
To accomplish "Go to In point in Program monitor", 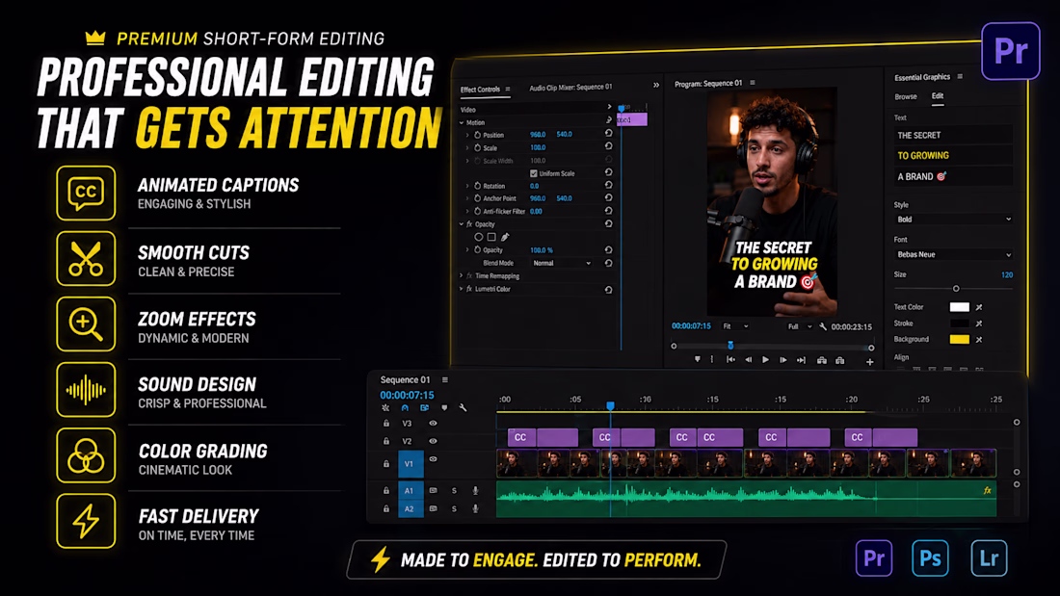I will coord(730,360).
